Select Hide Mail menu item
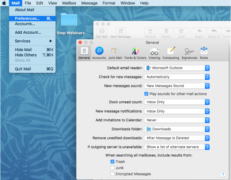This screenshot has width=231, height=180. [32, 50]
